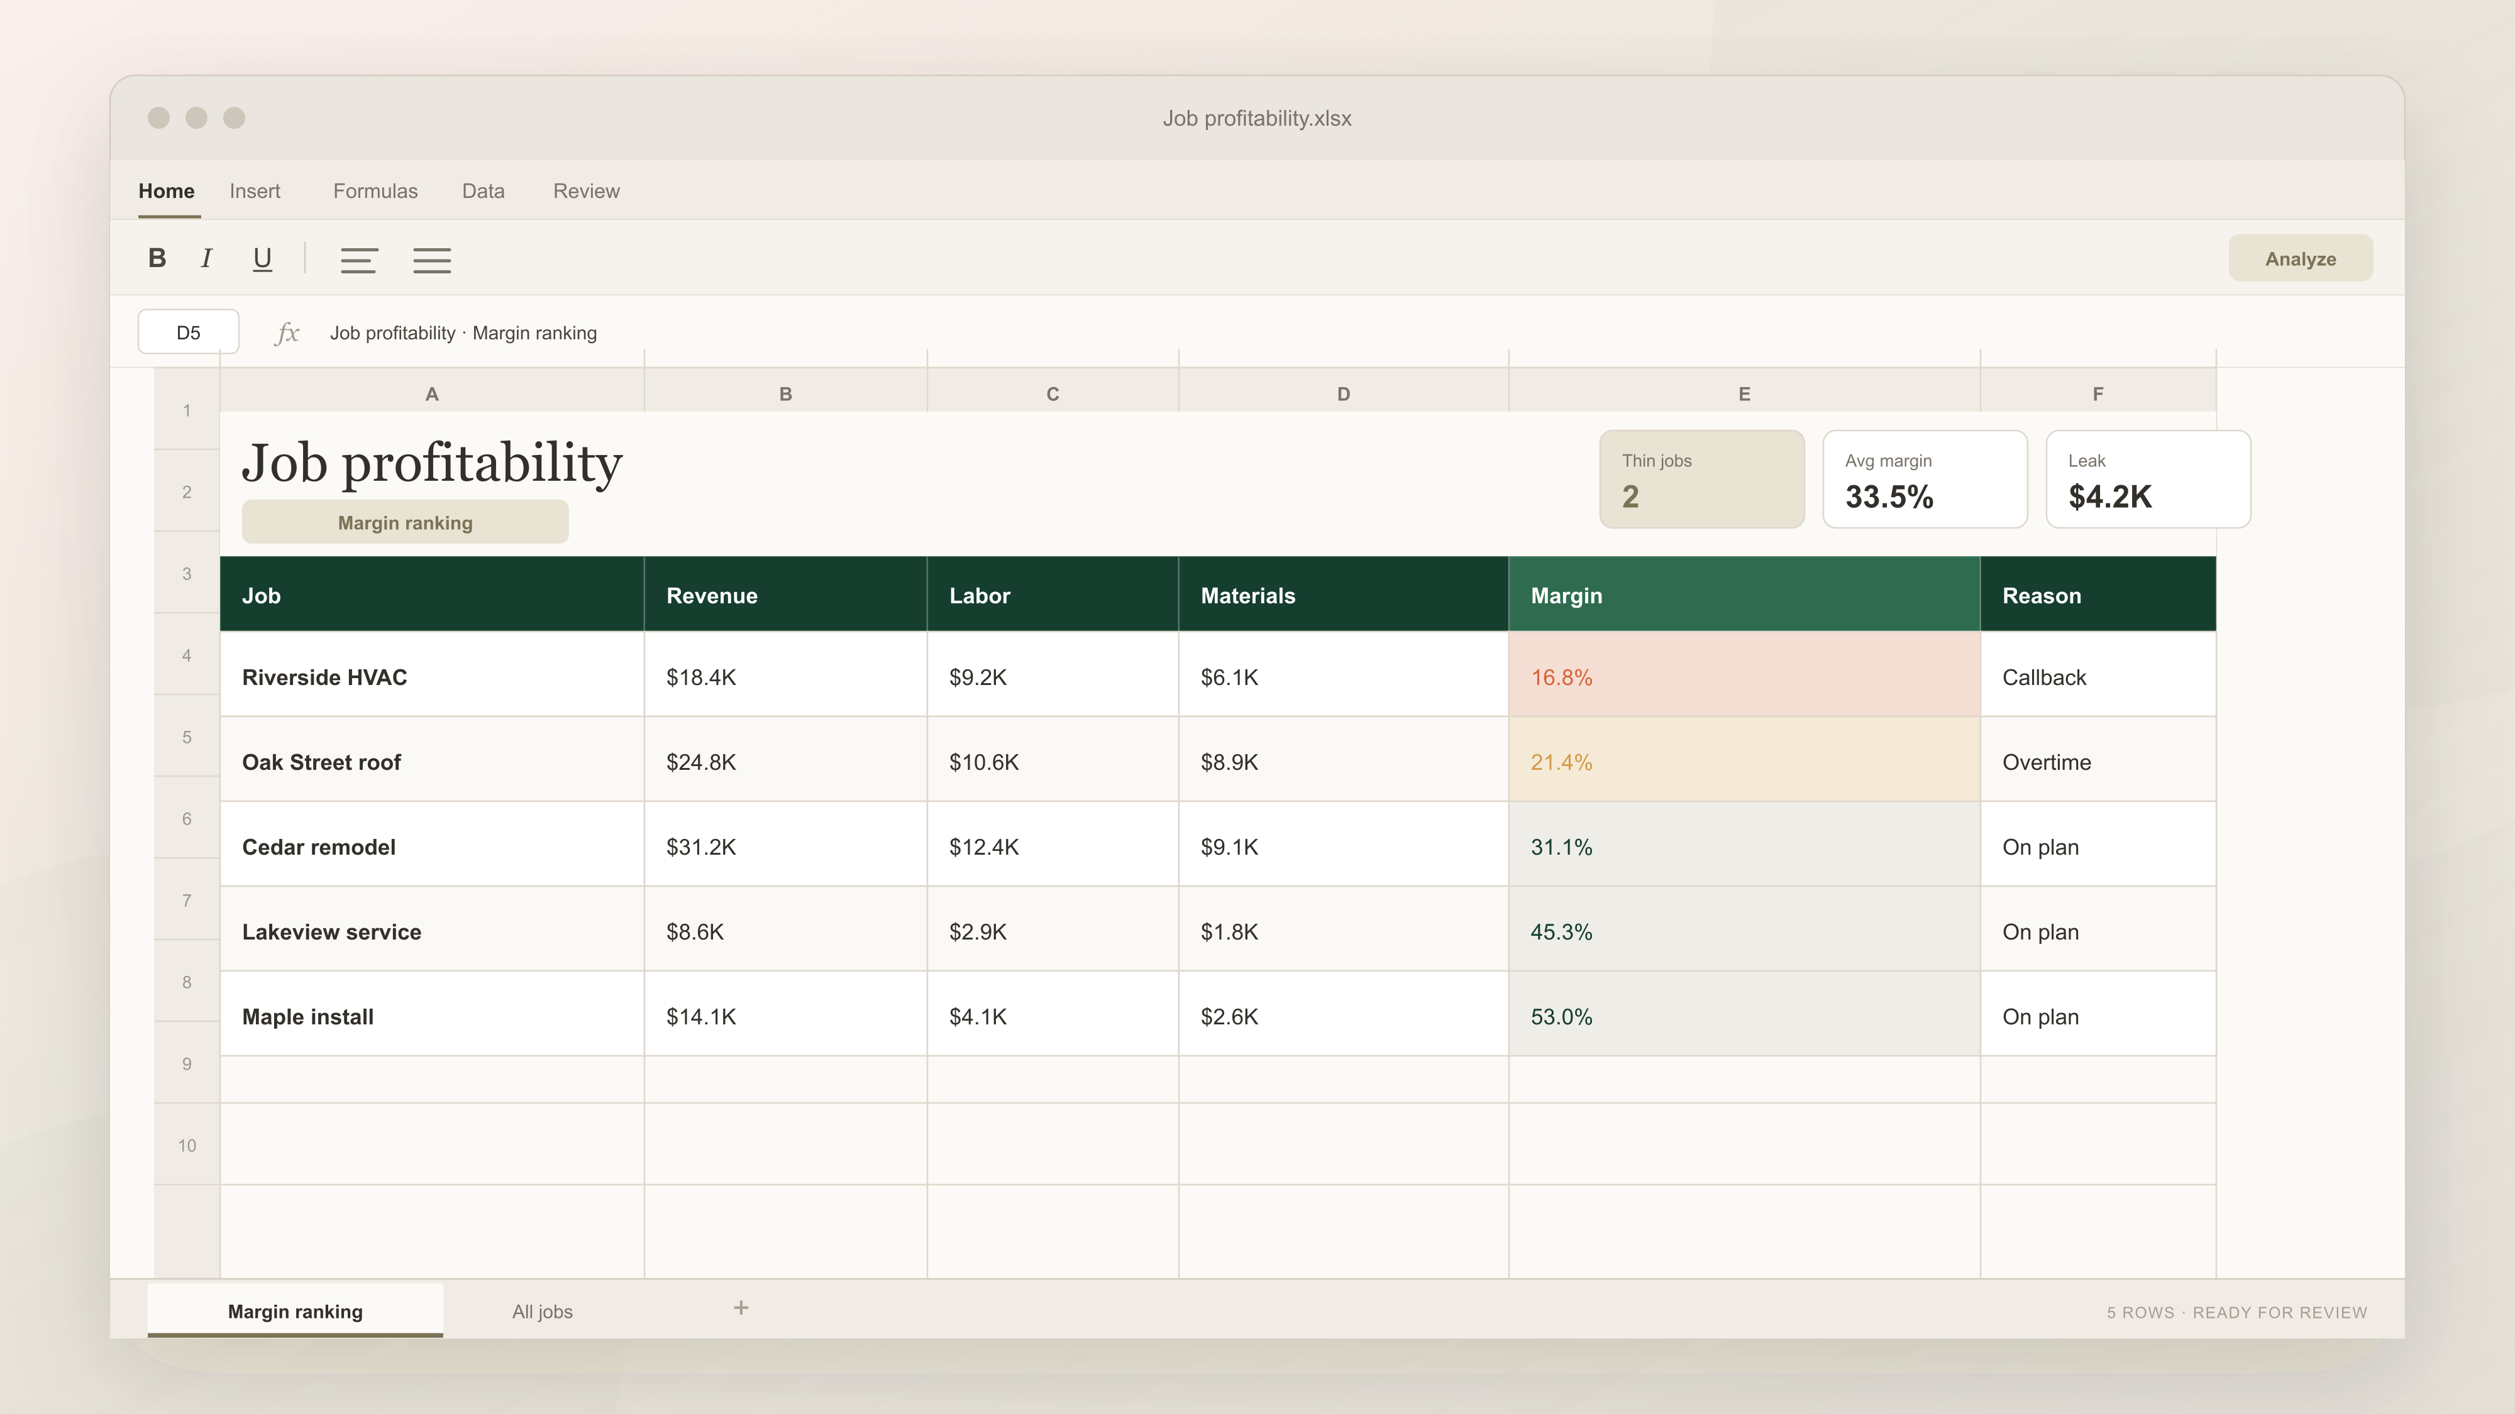Image resolution: width=2515 pixels, height=1414 pixels.
Task: Click the $14.1K revenue cell
Action: [785, 1014]
